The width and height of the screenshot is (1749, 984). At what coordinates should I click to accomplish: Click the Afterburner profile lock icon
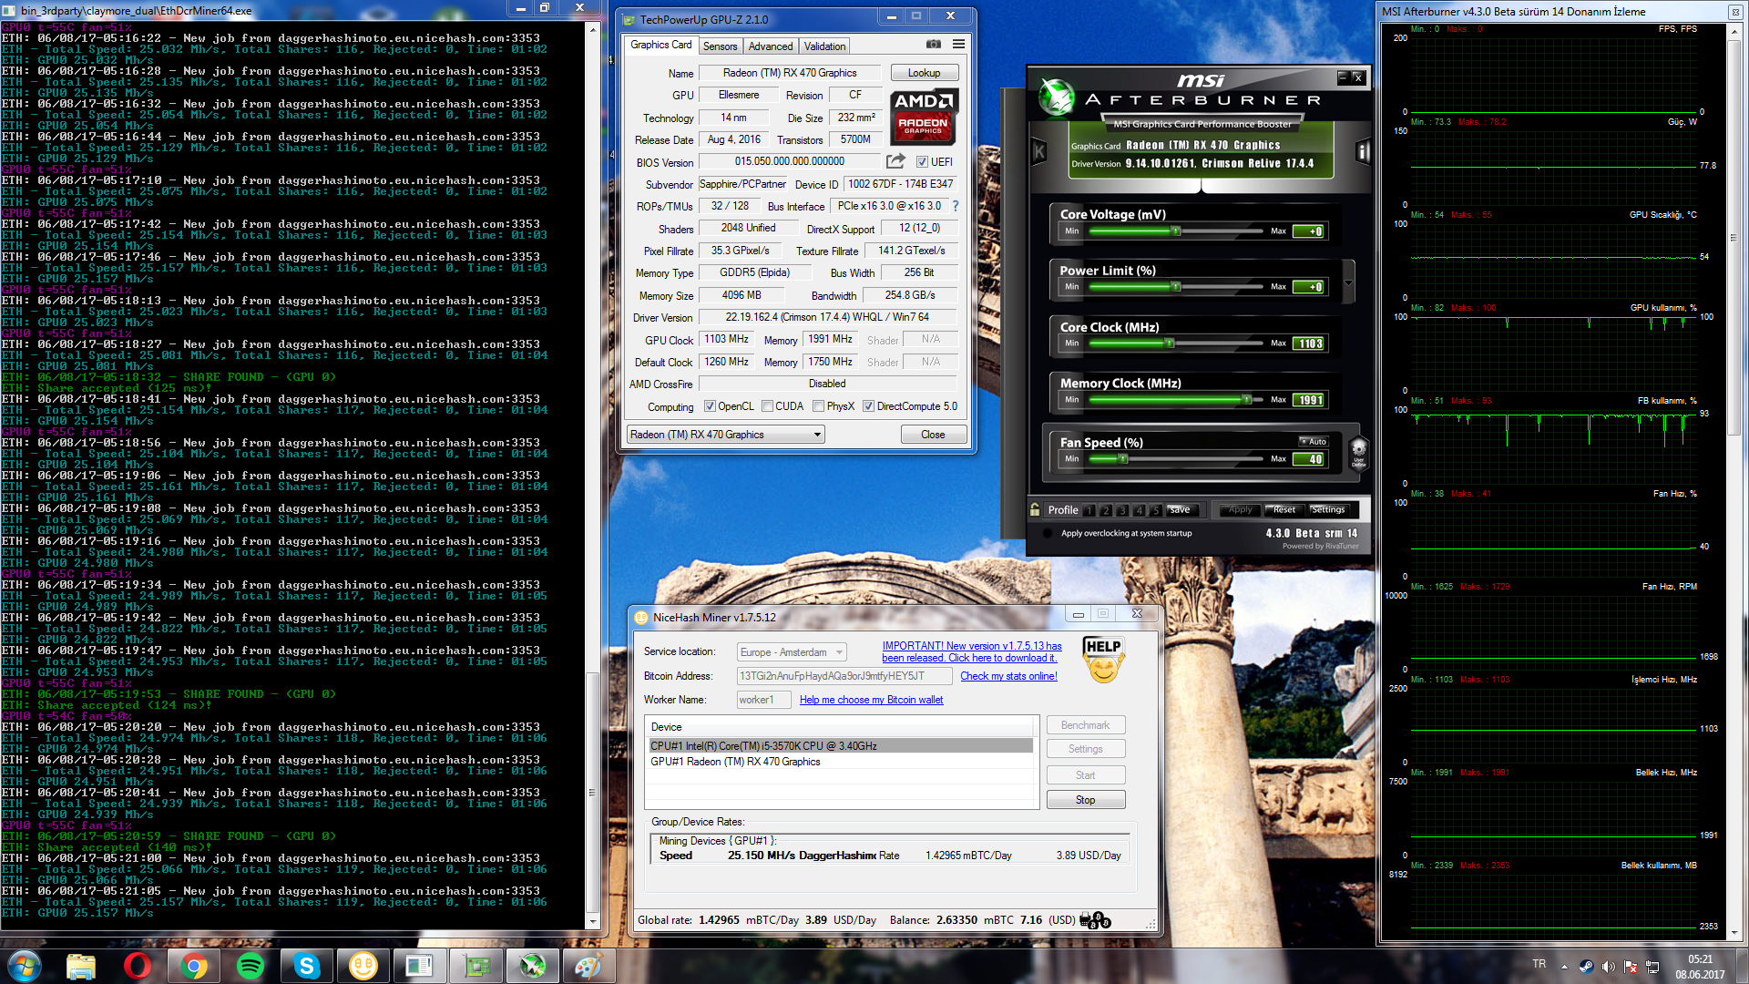tap(1035, 509)
